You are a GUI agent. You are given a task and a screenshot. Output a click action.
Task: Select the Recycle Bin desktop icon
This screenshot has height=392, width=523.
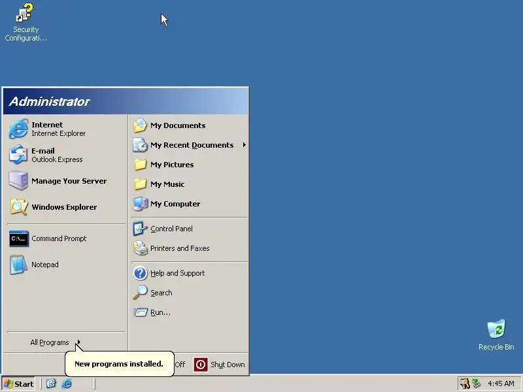496,335
